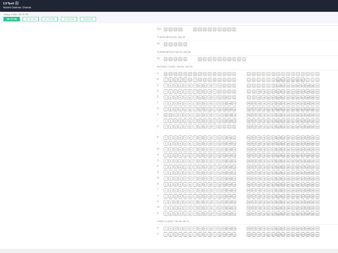
Task: Pick seat 21 in row W
Action: pos(273,208)
